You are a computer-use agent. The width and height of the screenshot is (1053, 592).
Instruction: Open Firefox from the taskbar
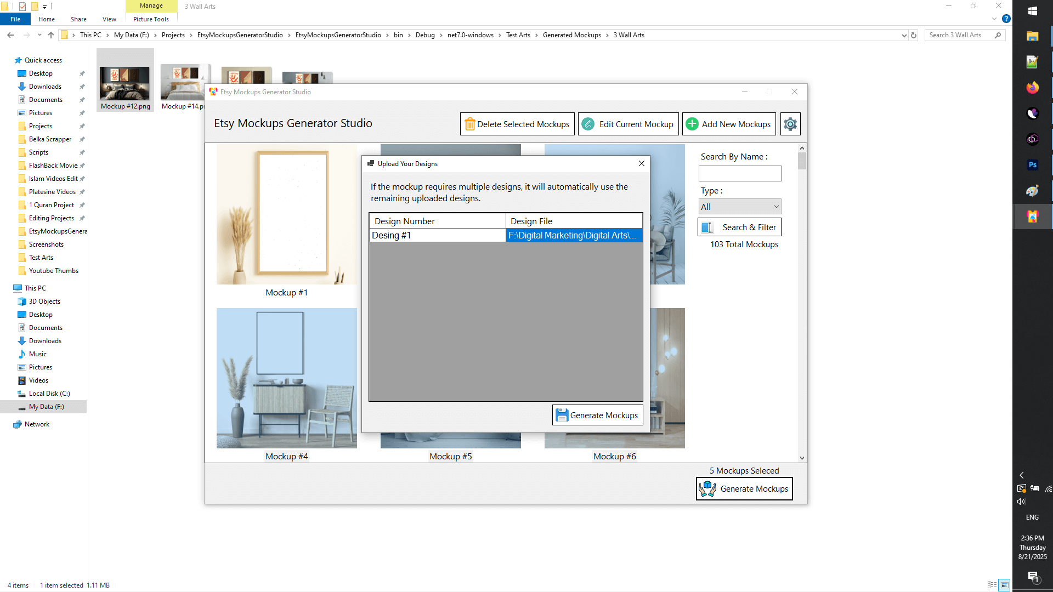pos(1032,88)
